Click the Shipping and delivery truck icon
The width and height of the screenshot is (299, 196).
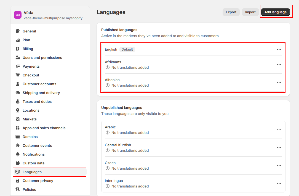tap(18, 93)
